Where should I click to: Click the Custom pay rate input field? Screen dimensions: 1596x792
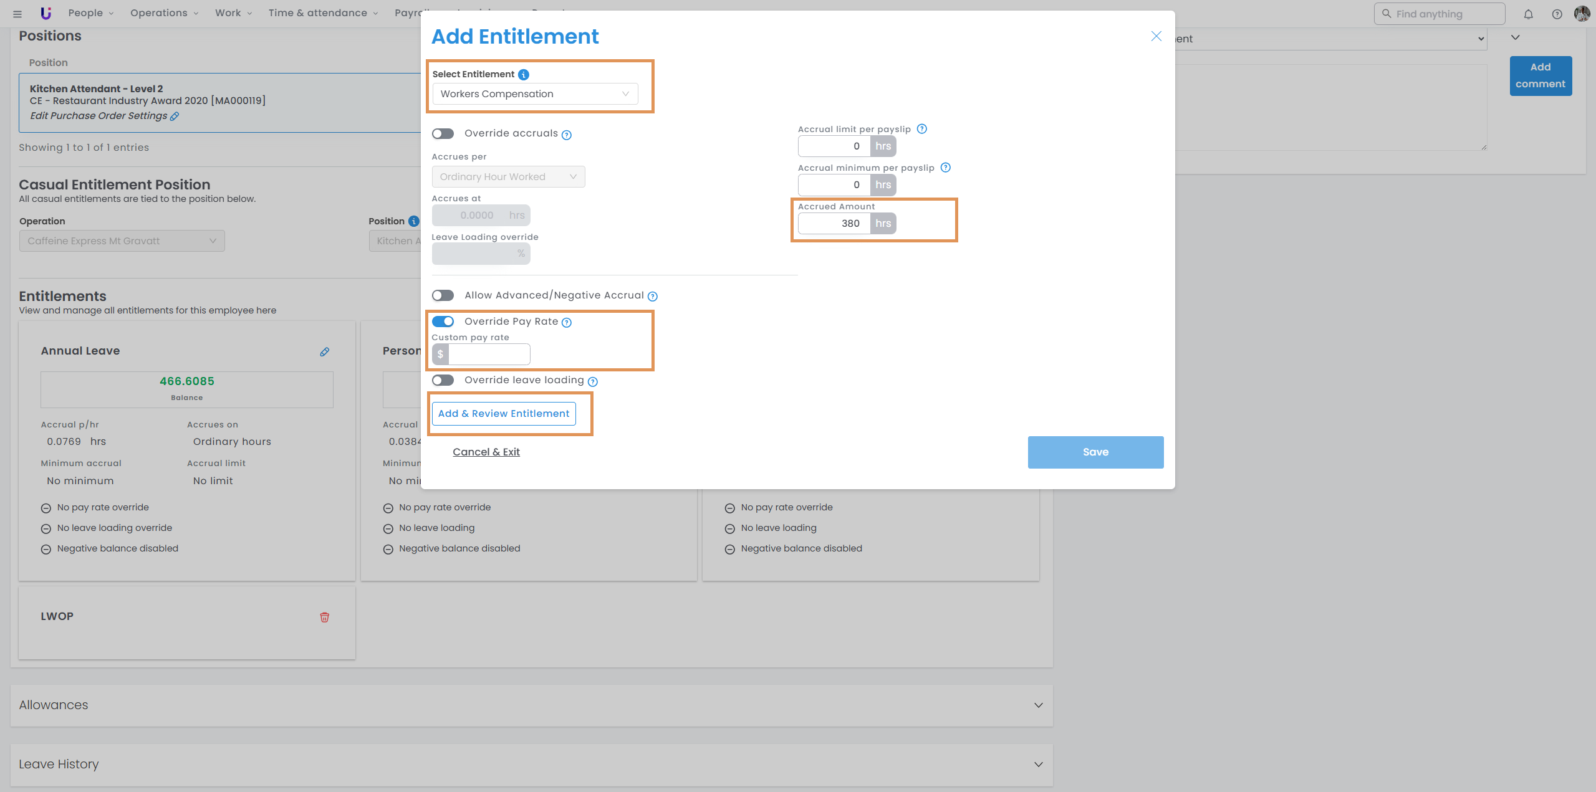488,355
